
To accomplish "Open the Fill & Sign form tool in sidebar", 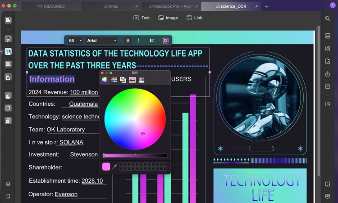I will pos(8,77).
